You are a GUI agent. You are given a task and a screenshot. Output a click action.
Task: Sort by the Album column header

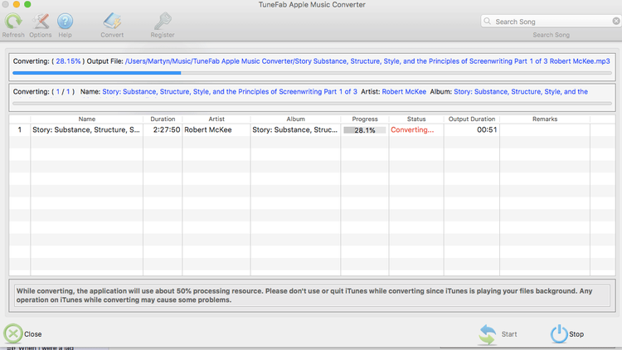(295, 119)
